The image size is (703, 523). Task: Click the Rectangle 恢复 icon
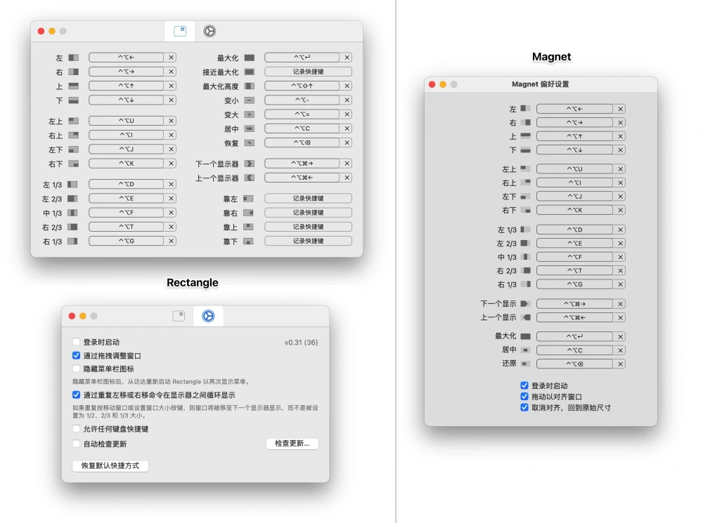coord(250,143)
